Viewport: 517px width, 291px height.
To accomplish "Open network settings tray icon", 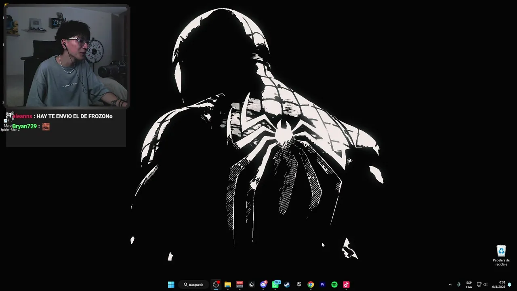I will (479, 285).
